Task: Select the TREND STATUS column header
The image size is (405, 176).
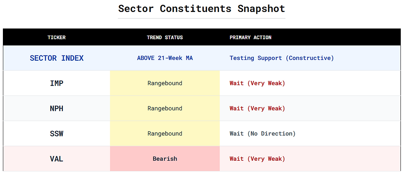Action: 165,38
